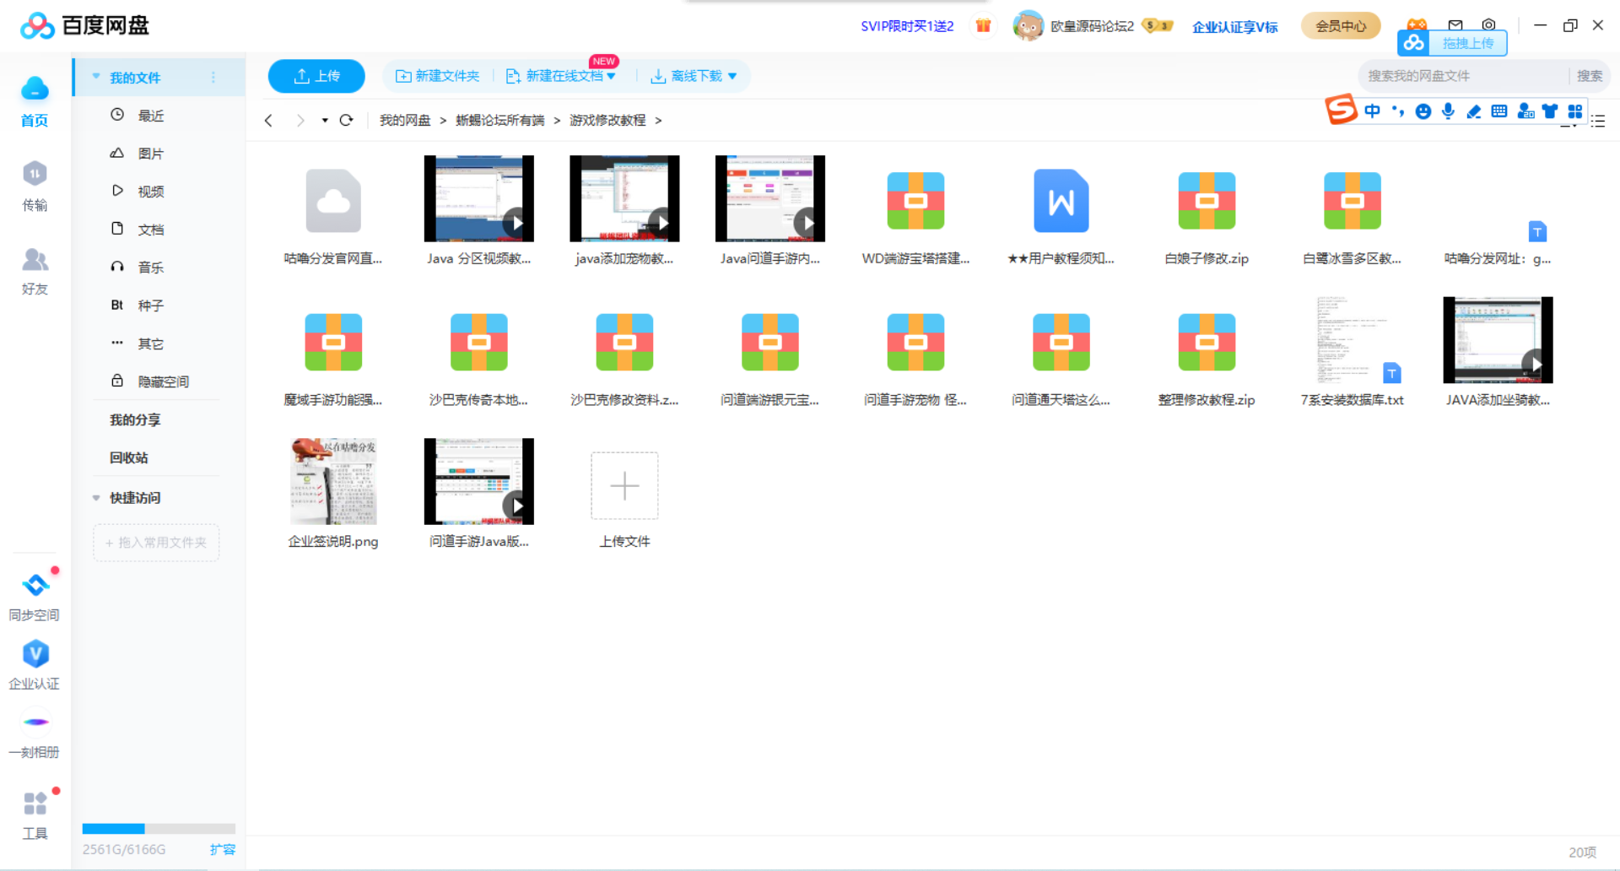This screenshot has width=1620, height=871.
Task: Go forward in folder history
Action: pos(300,120)
